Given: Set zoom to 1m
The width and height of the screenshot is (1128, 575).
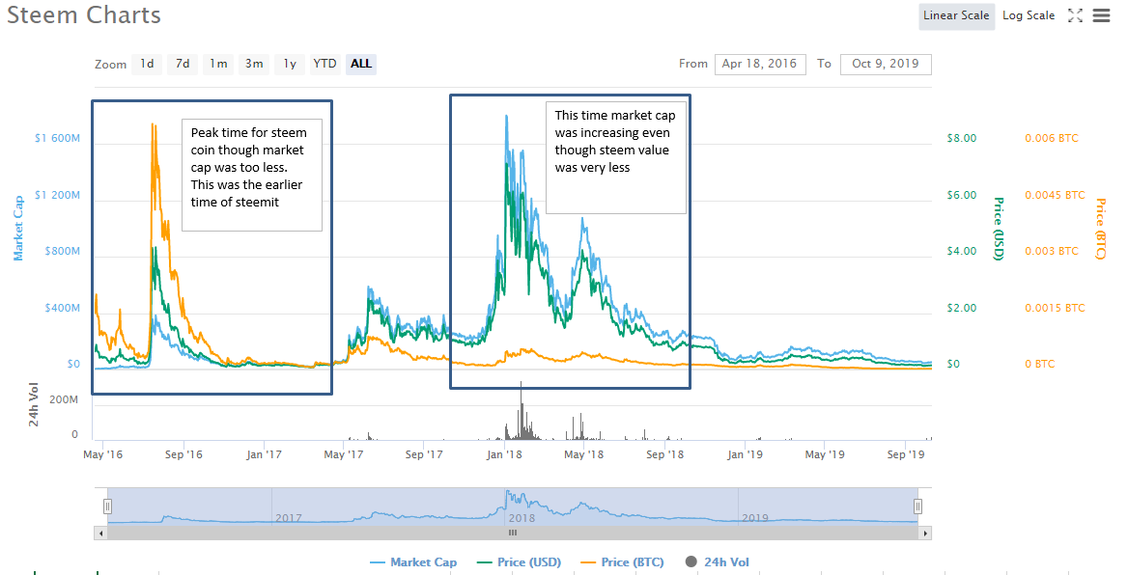Looking at the screenshot, I should click(218, 64).
